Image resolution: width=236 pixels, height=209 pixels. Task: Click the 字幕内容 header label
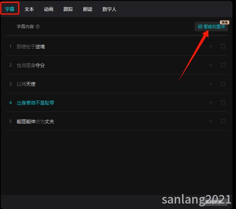[x=25, y=27]
